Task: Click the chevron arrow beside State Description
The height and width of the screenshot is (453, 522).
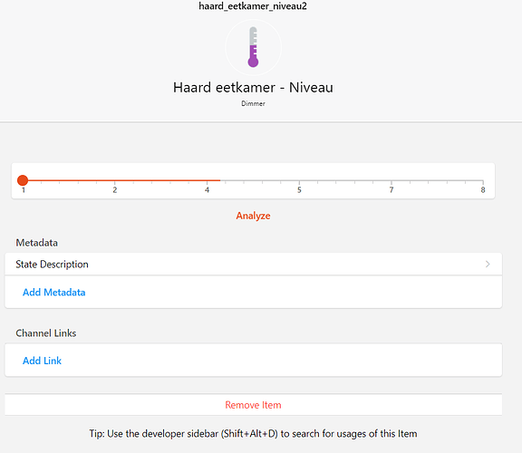Action: (488, 264)
